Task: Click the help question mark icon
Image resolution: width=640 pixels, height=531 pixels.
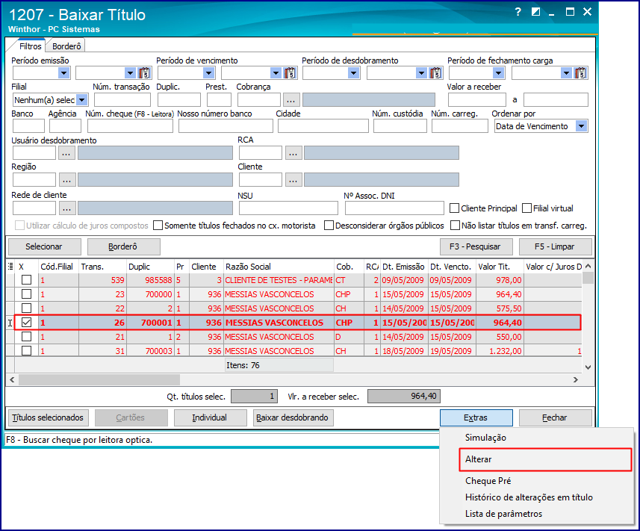Action: [518, 12]
